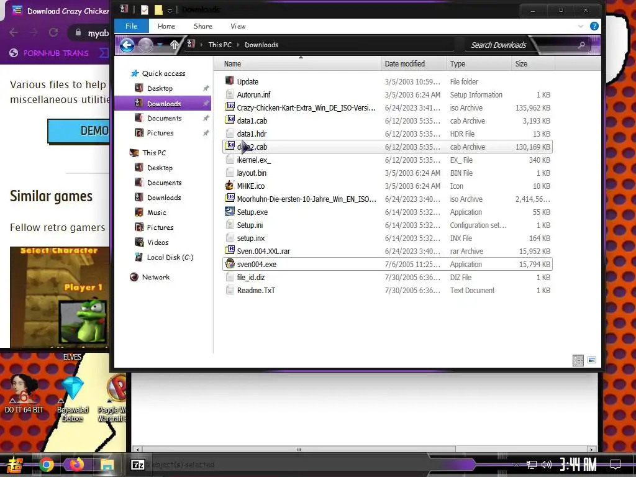The height and width of the screenshot is (477, 636).
Task: Switch to large icons view layout button
Action: point(592,360)
